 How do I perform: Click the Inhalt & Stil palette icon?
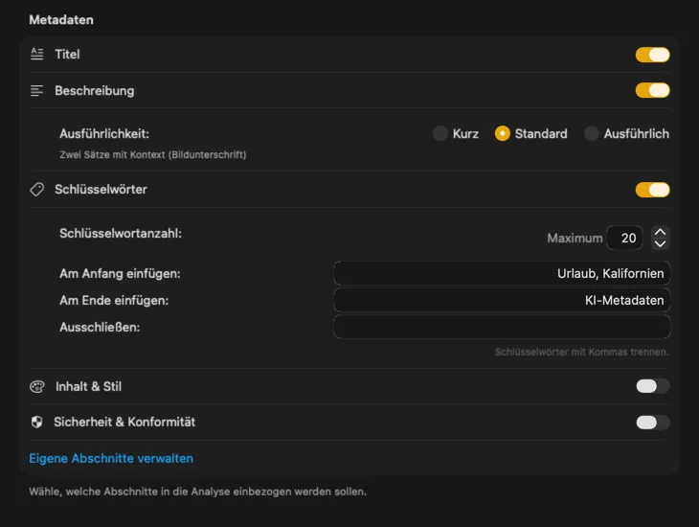pos(37,387)
